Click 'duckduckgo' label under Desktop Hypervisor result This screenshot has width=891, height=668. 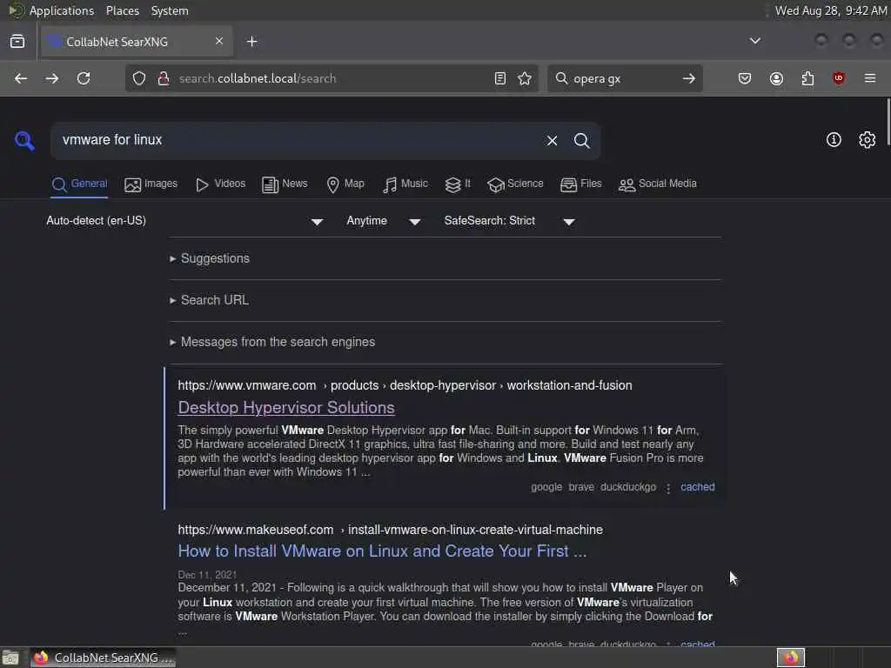click(628, 487)
